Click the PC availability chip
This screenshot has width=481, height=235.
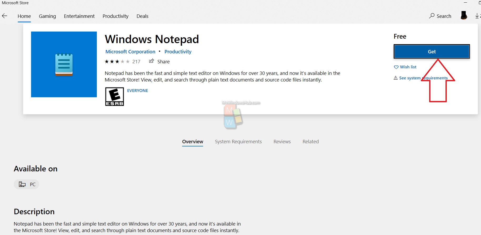point(26,184)
